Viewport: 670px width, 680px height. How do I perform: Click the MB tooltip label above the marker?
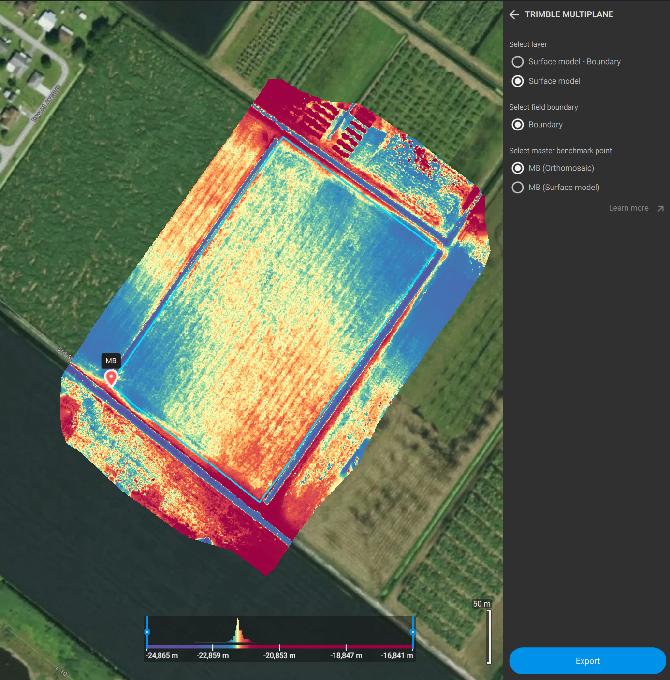click(111, 361)
